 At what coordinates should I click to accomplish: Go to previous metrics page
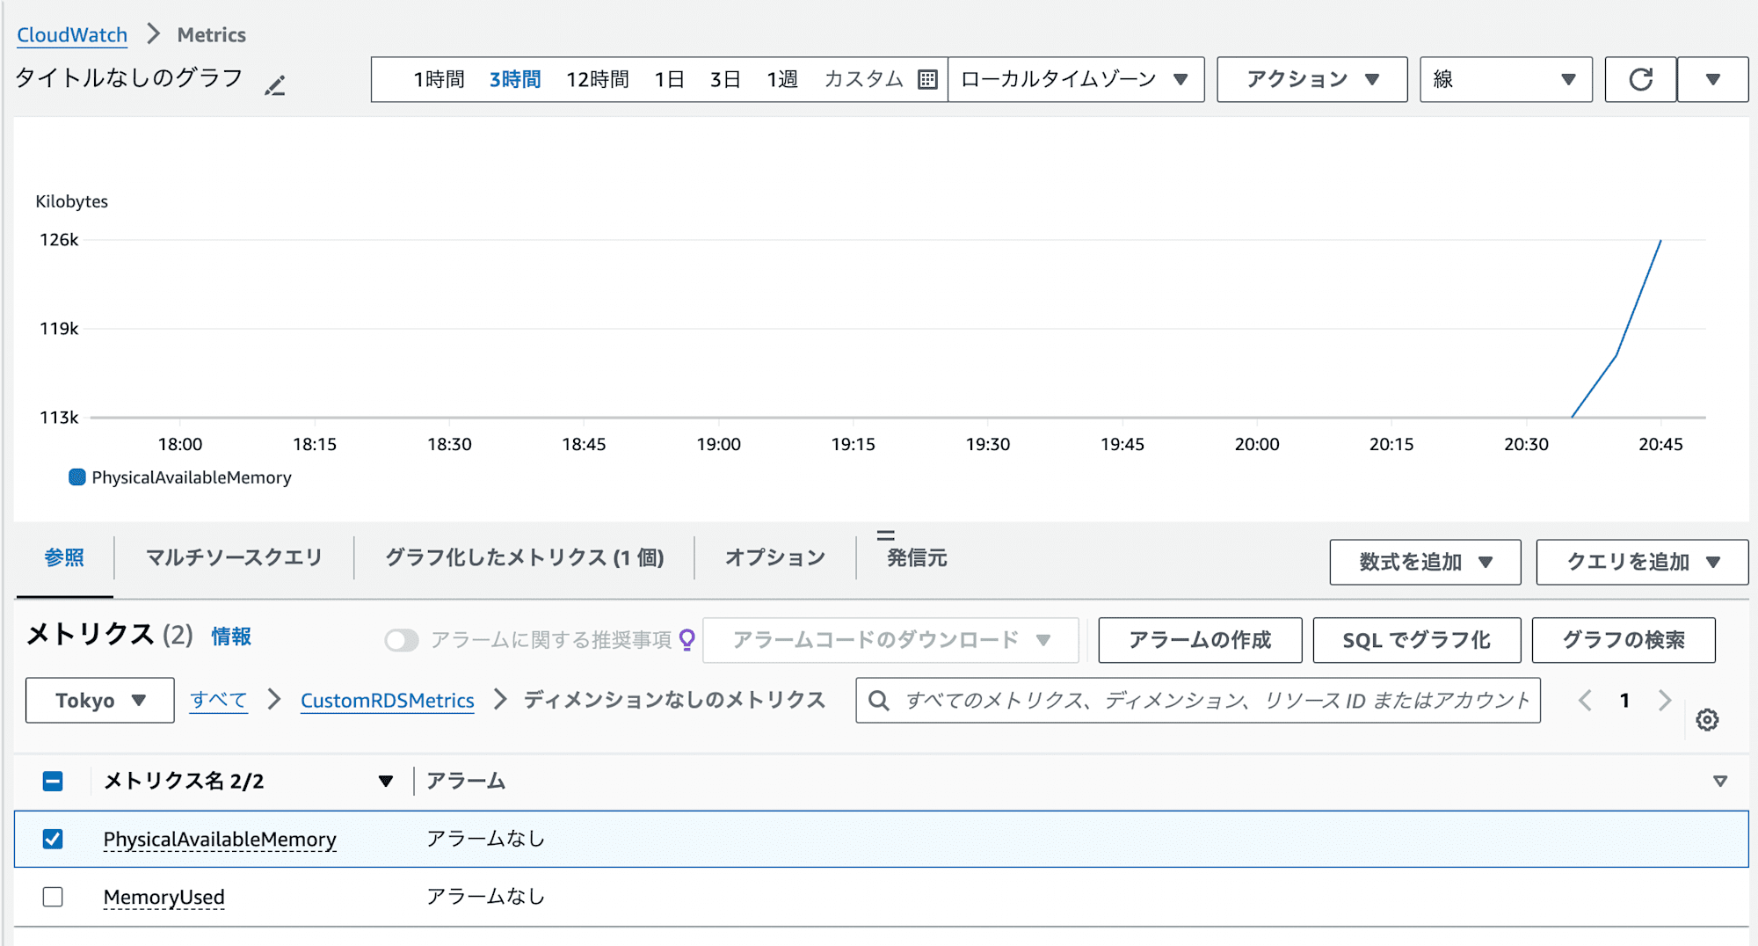(x=1585, y=700)
